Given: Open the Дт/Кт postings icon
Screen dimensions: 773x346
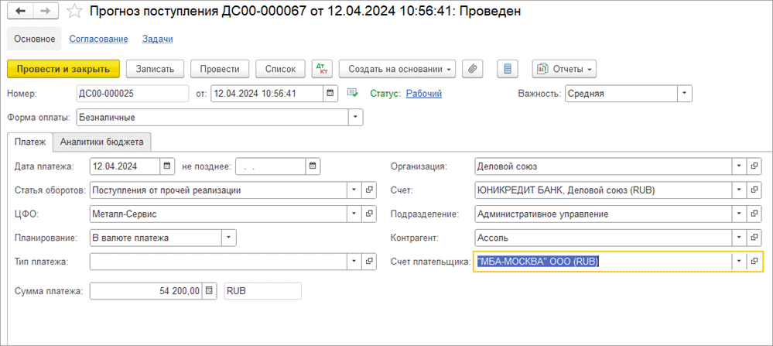Looking at the screenshot, I should click(321, 69).
